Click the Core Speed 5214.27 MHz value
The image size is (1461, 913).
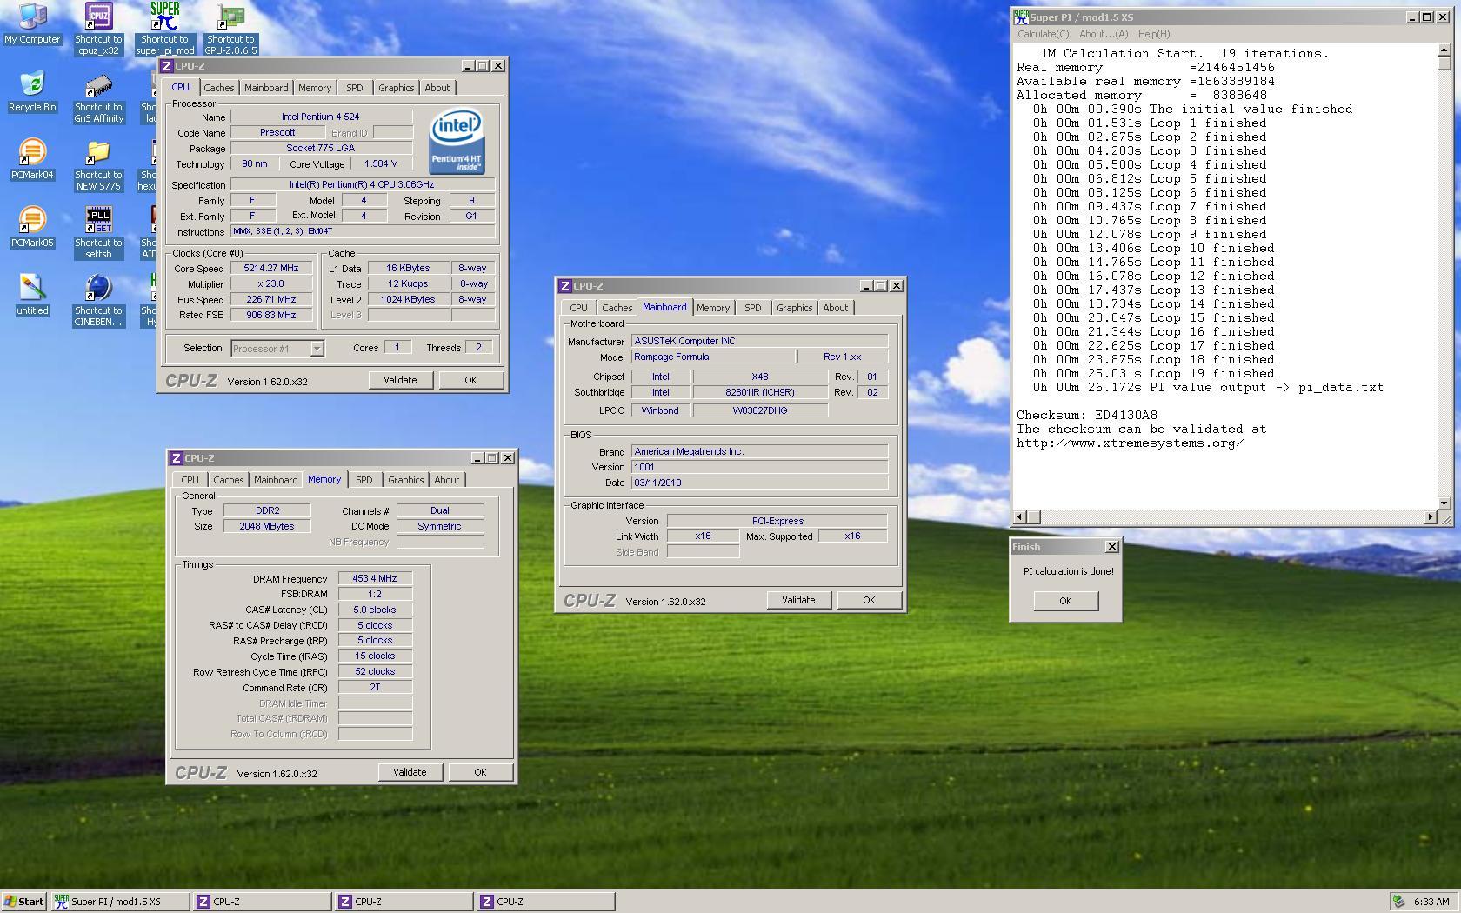pyautogui.click(x=271, y=269)
